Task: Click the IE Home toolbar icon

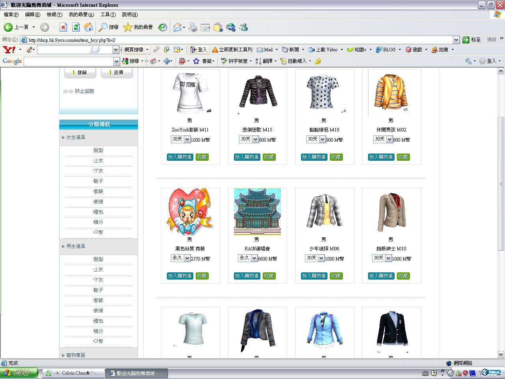Action: coord(88,27)
